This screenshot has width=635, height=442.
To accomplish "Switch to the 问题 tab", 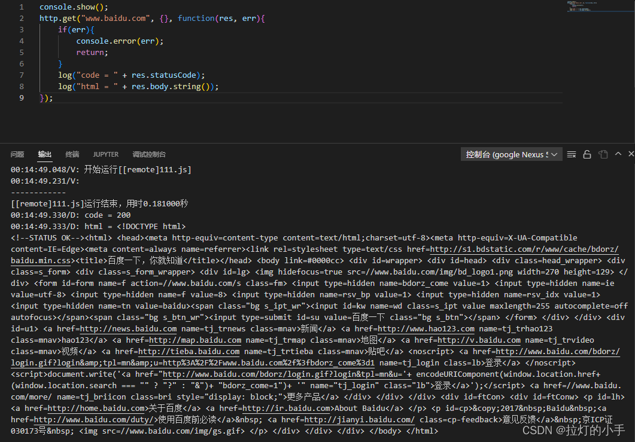I will point(17,154).
